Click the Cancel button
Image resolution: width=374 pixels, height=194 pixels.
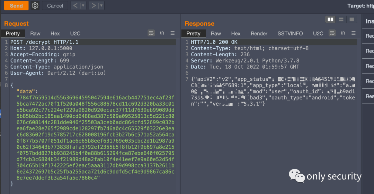[x=55, y=6]
